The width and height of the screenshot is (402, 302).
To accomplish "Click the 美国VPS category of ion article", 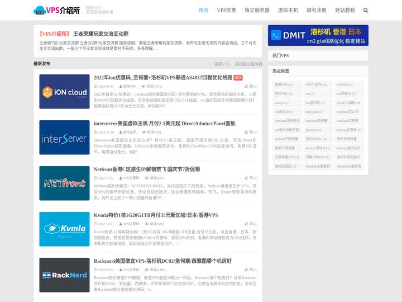I will 130,86.
